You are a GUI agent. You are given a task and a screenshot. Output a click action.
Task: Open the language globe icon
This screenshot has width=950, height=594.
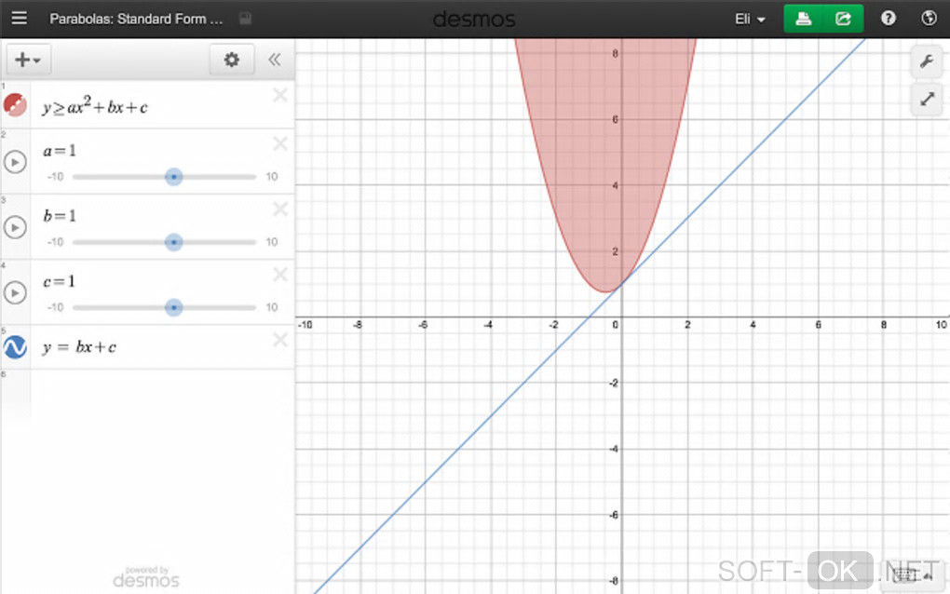point(929,19)
